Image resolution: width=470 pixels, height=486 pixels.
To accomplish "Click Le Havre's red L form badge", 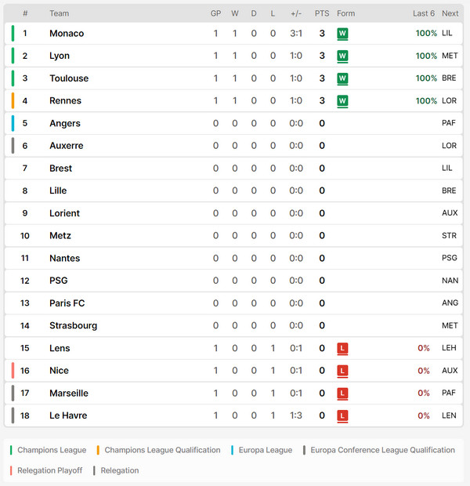I will [342, 416].
